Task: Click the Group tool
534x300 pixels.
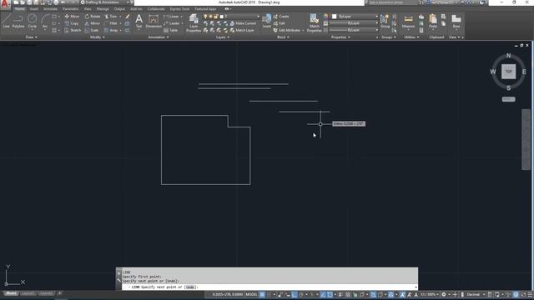Action: pyautogui.click(x=385, y=21)
